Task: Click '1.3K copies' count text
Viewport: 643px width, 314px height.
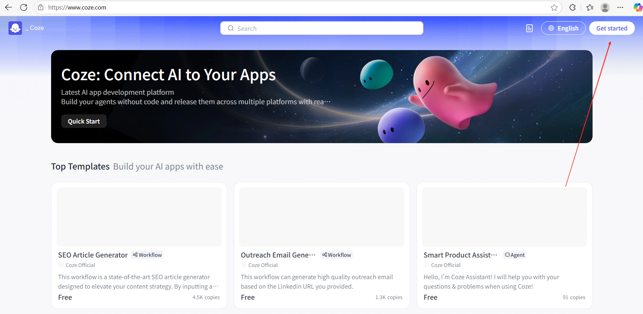Action: [389, 297]
